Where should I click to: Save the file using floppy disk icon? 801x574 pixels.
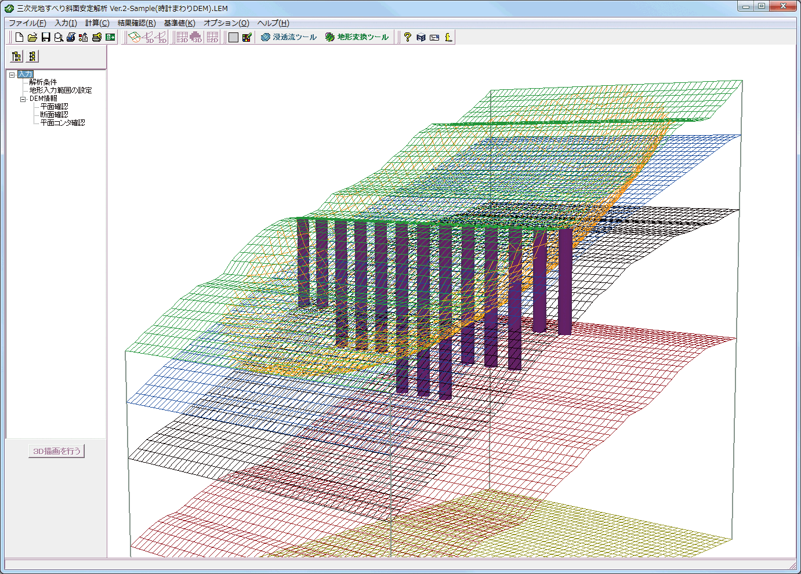coord(46,37)
